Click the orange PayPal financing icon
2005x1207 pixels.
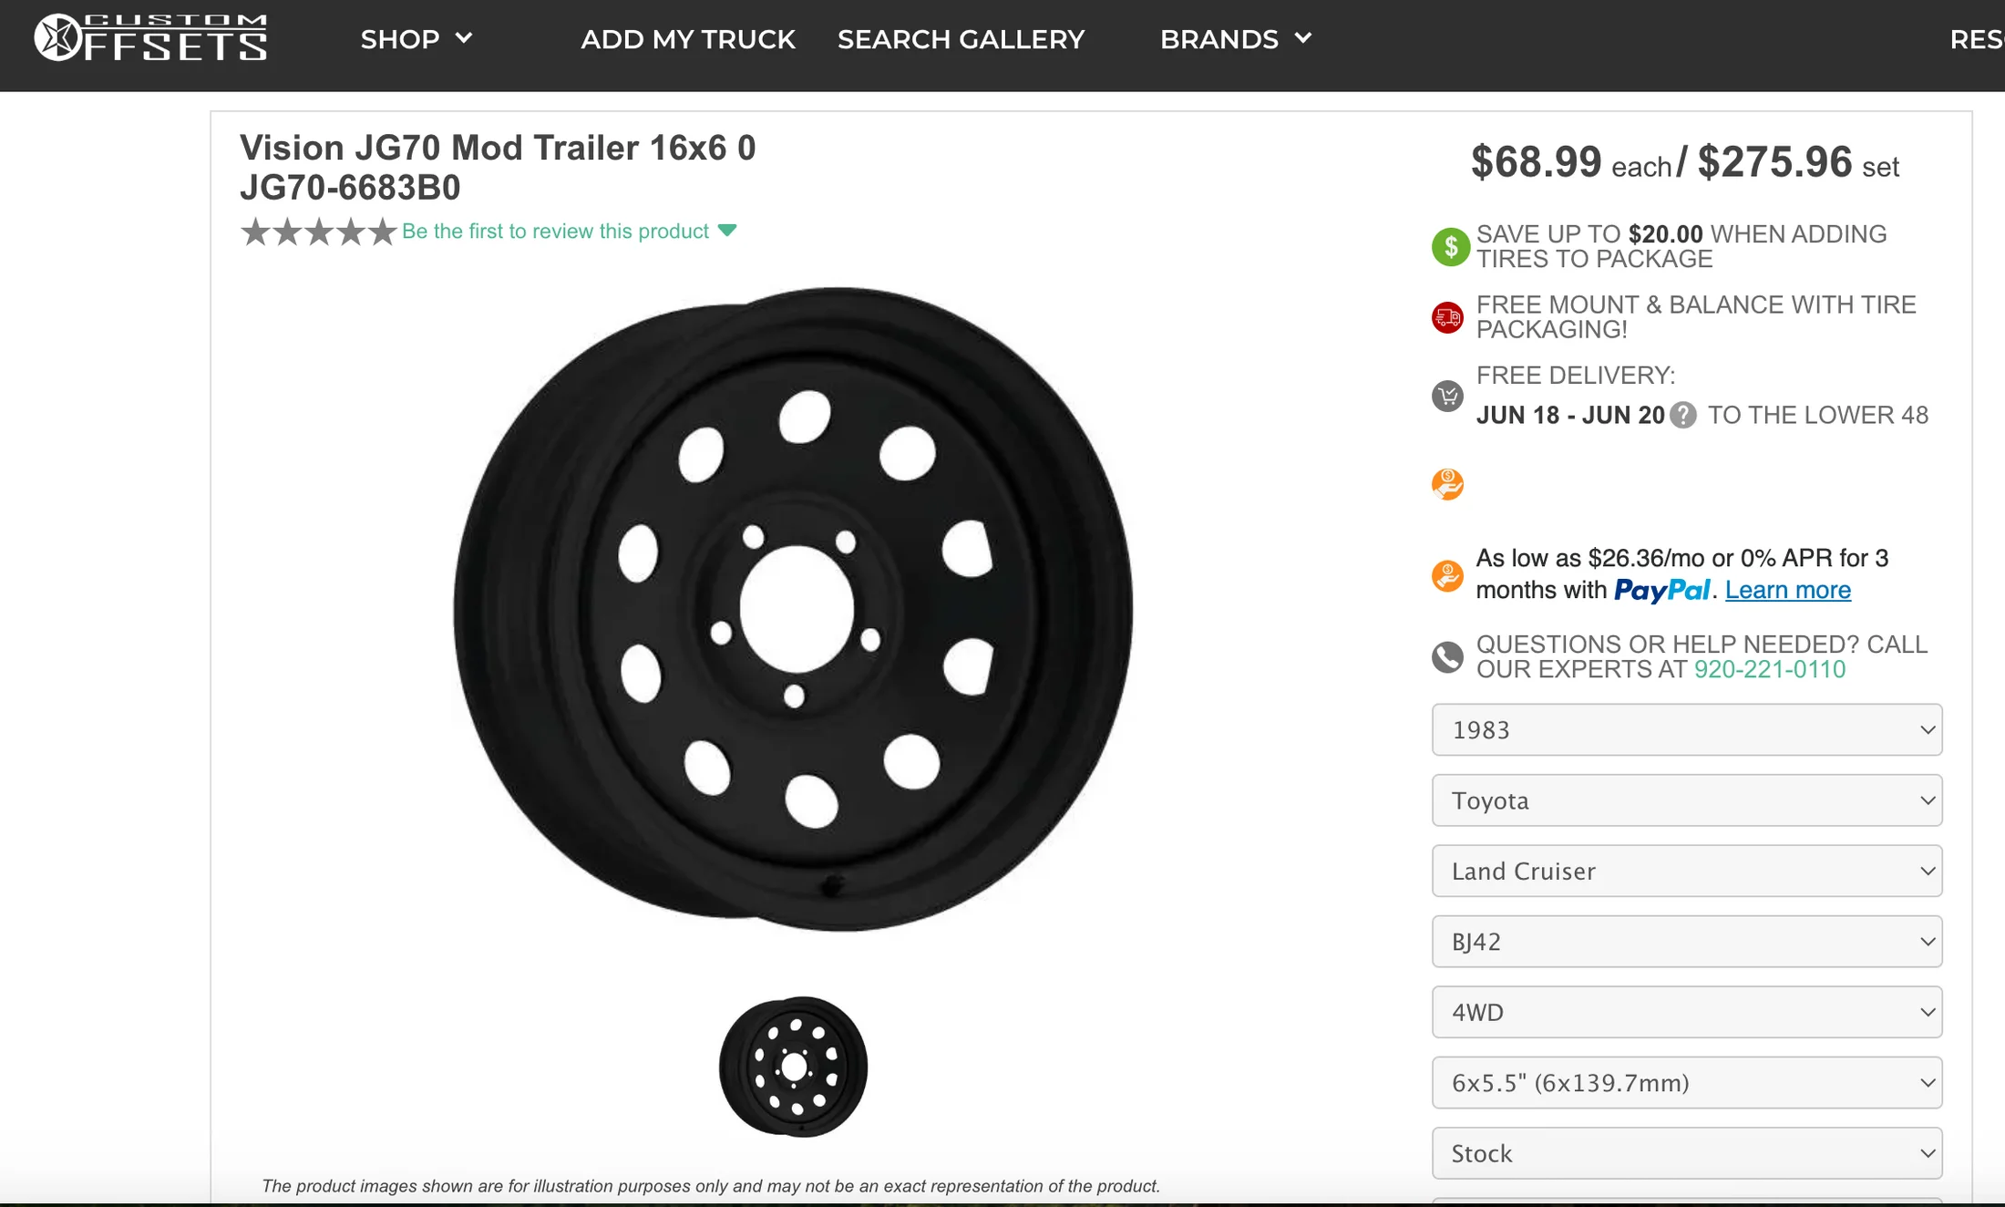pos(1447,575)
